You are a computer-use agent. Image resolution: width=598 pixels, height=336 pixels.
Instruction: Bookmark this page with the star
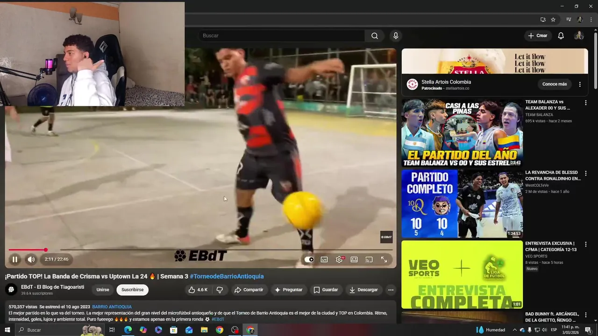coord(553,20)
